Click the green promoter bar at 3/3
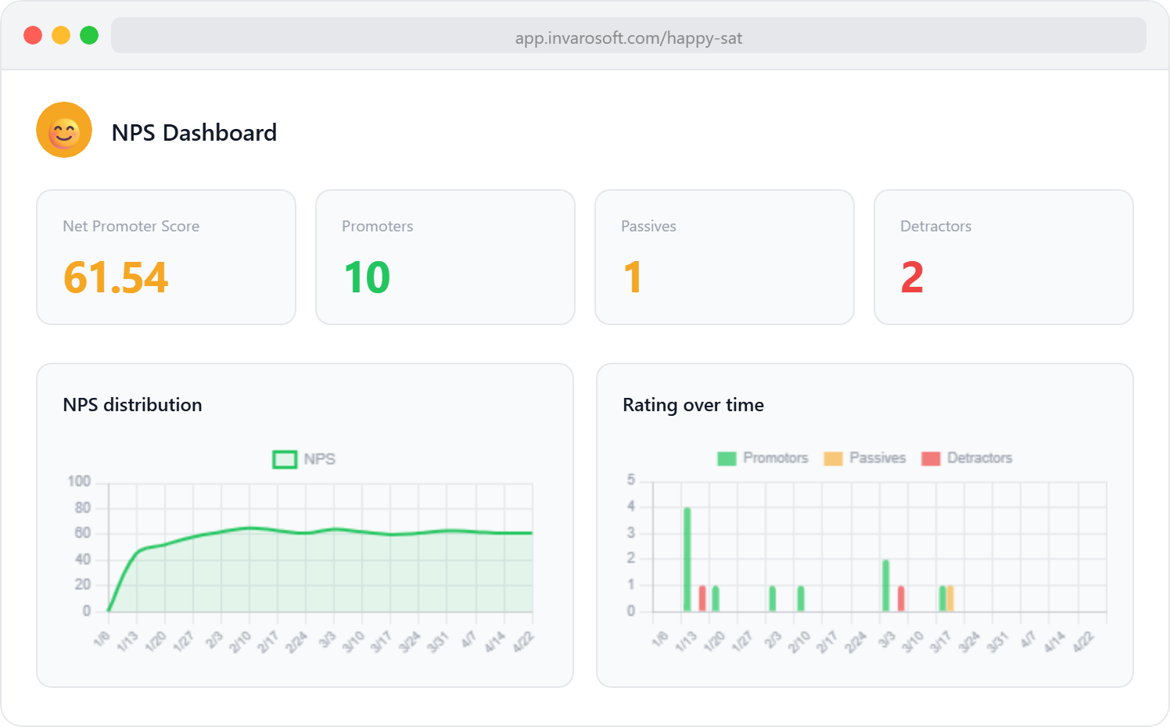 click(886, 586)
